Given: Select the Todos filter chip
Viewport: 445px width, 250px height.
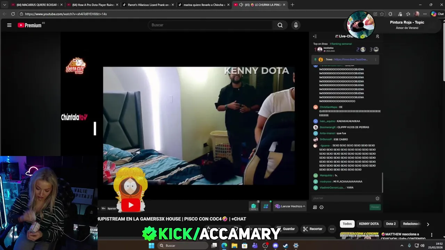Looking at the screenshot, I should pyautogui.click(x=347, y=224).
